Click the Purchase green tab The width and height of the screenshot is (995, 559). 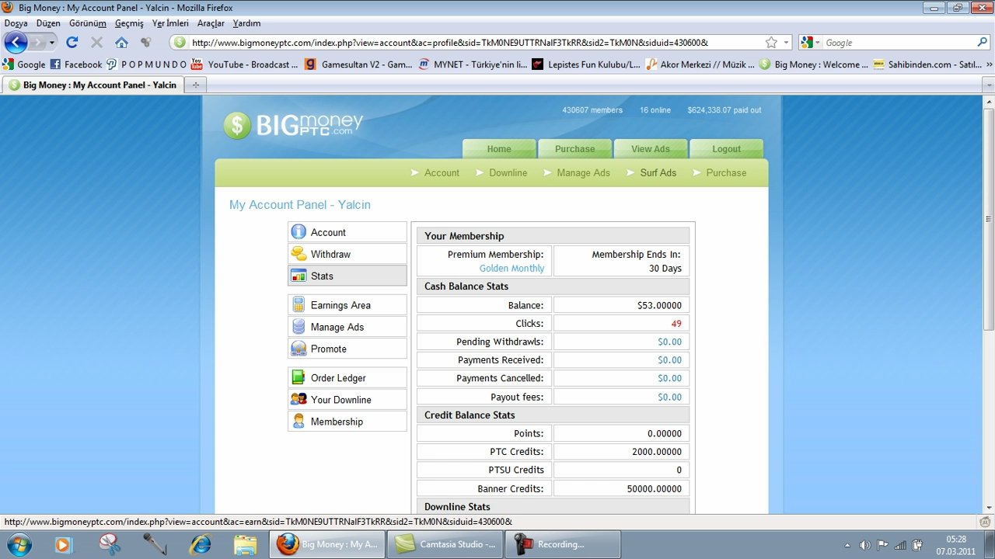click(574, 149)
